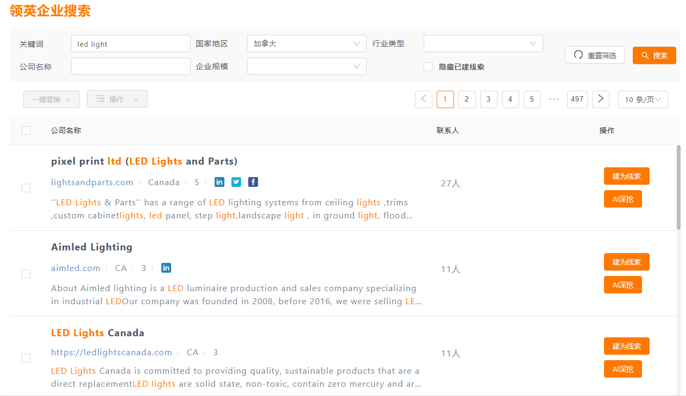This screenshot has height=396, width=686.
Task: Open LinkedIn icon for Aimled Lighting
Action: [x=166, y=268]
